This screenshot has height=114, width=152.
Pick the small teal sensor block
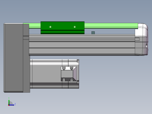[93, 33]
